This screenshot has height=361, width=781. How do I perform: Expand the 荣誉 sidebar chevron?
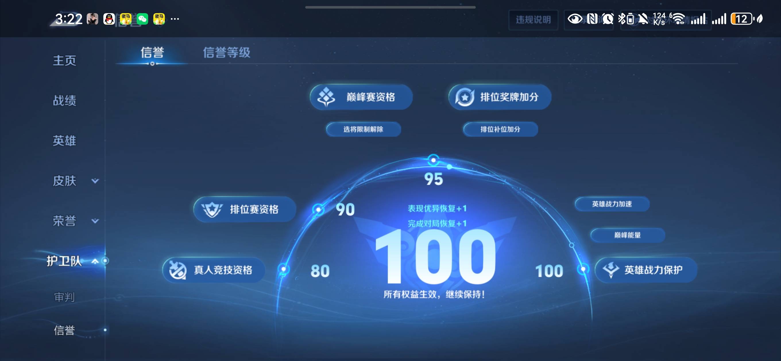click(95, 221)
